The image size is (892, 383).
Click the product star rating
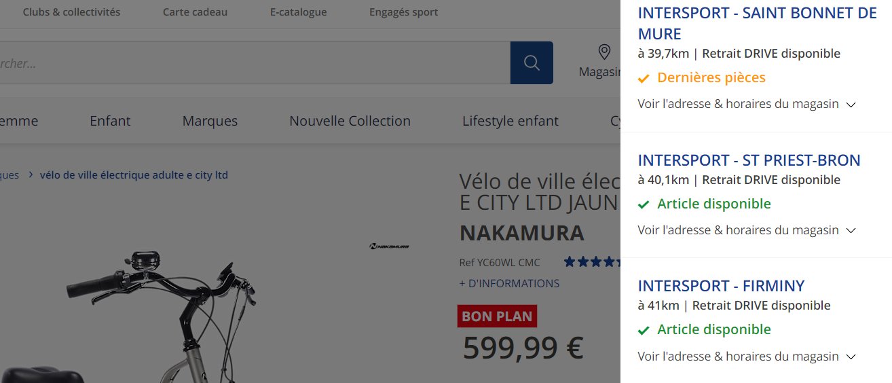[x=591, y=261]
